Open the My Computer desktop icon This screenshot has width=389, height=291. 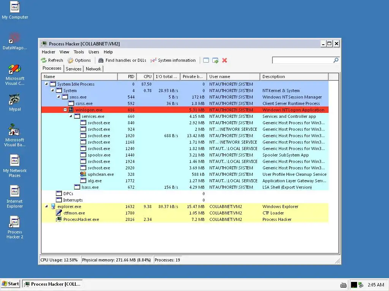[15, 10]
